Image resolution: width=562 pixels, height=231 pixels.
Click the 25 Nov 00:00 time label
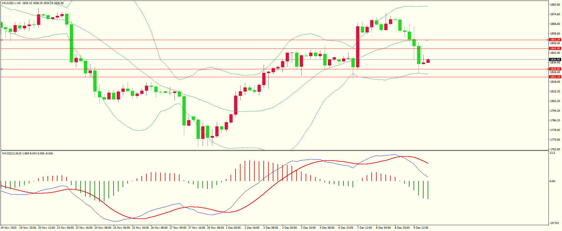click(x=122, y=228)
